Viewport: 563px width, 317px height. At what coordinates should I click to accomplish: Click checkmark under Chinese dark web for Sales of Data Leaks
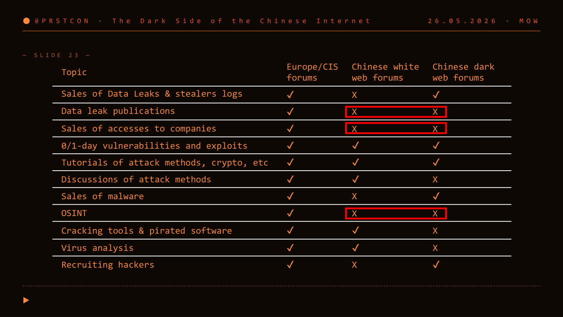(x=436, y=95)
